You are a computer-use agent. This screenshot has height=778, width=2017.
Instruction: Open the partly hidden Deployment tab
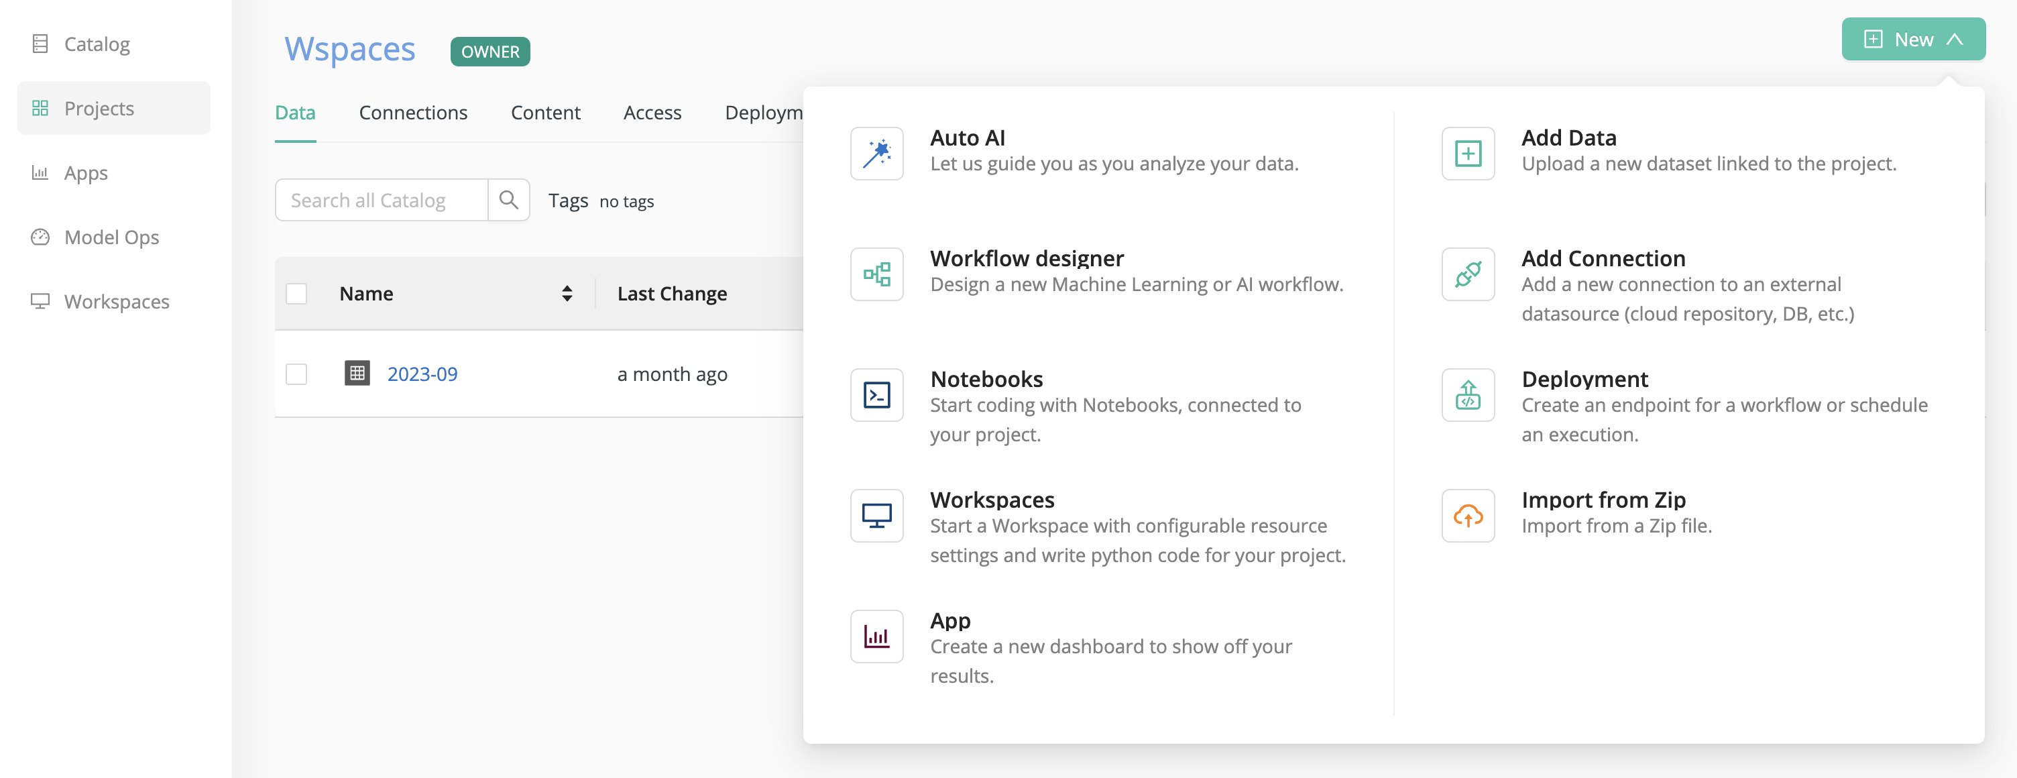pyautogui.click(x=764, y=113)
